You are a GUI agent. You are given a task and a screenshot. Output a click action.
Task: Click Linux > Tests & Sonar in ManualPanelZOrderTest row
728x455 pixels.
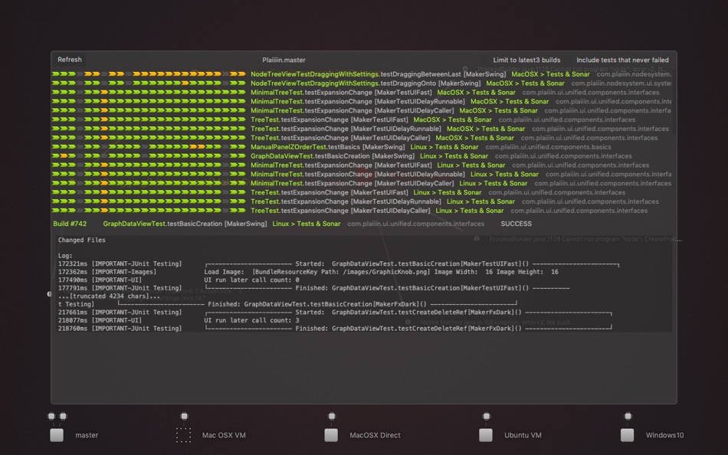[x=444, y=147]
